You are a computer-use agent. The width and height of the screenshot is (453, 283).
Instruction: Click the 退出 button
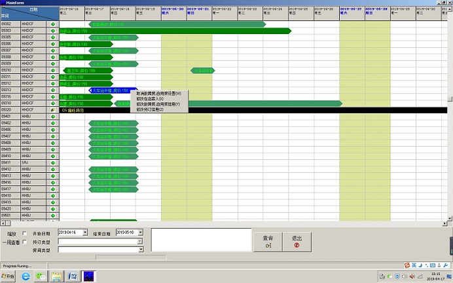pyautogui.click(x=297, y=240)
